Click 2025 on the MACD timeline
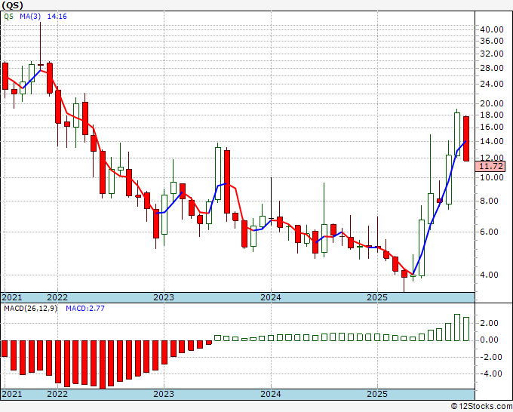 click(377, 394)
